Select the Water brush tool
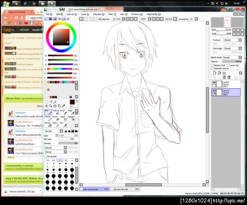 pyautogui.click(x=71, y=112)
